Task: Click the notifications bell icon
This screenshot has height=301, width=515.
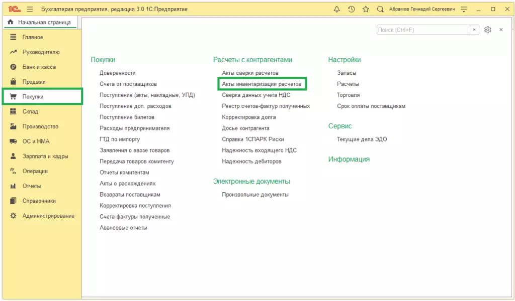Action: (x=336, y=9)
